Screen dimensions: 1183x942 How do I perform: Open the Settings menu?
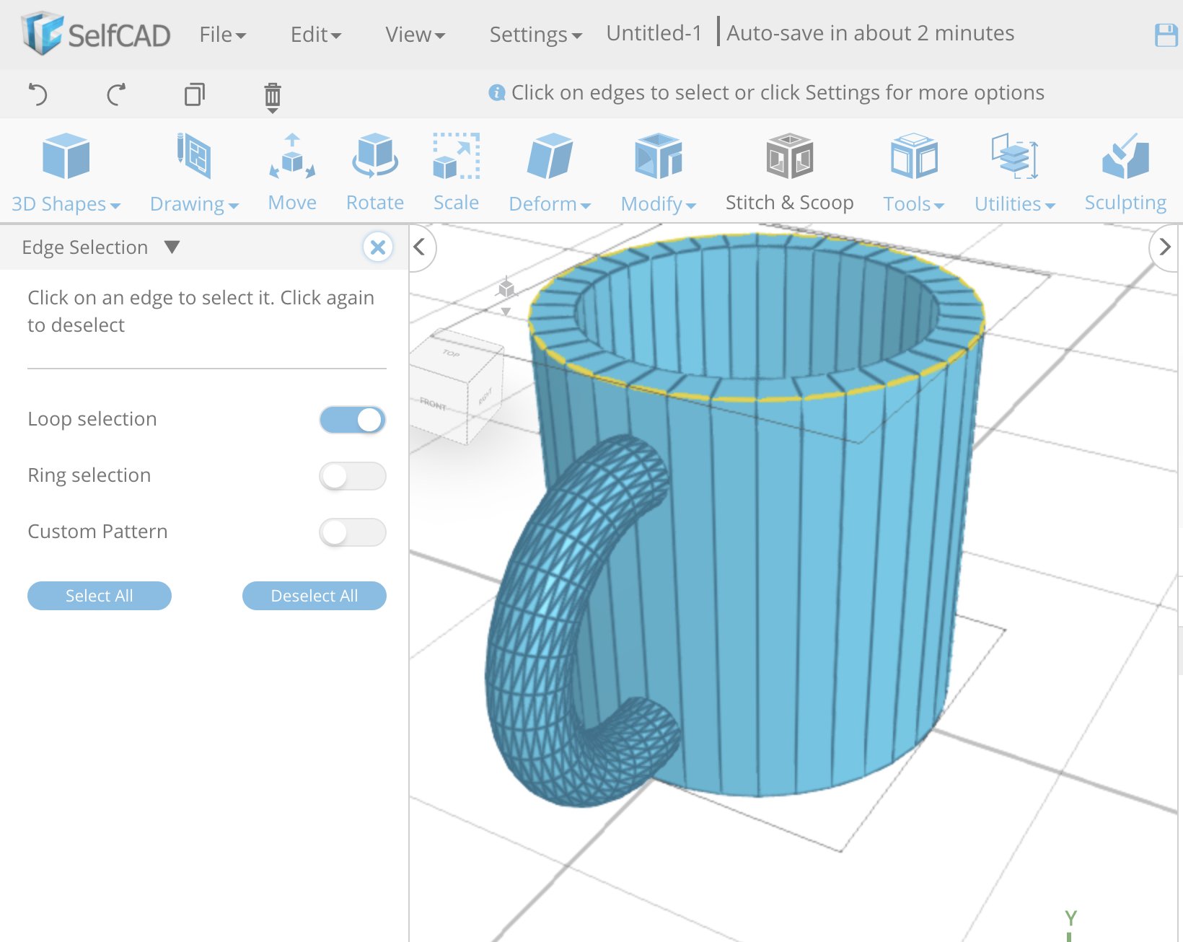(535, 34)
